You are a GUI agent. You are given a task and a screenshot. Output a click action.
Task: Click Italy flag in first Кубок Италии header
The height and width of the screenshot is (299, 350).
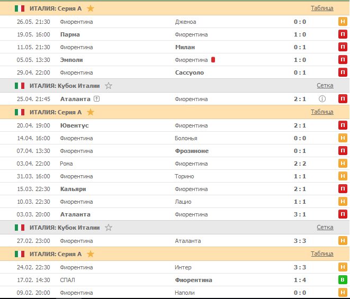coord(20,85)
